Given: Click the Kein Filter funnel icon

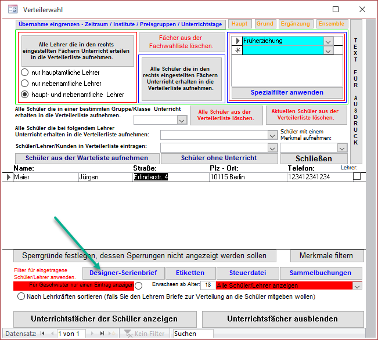Looking at the screenshot, I should pos(129,334).
